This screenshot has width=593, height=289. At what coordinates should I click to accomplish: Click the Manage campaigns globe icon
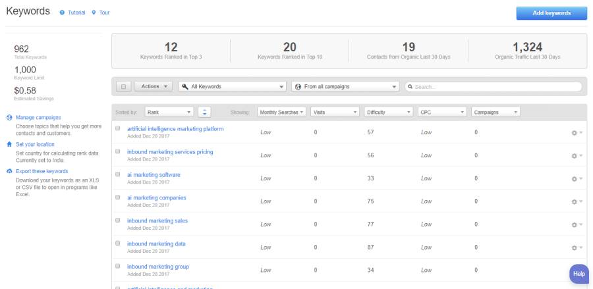(x=9, y=117)
